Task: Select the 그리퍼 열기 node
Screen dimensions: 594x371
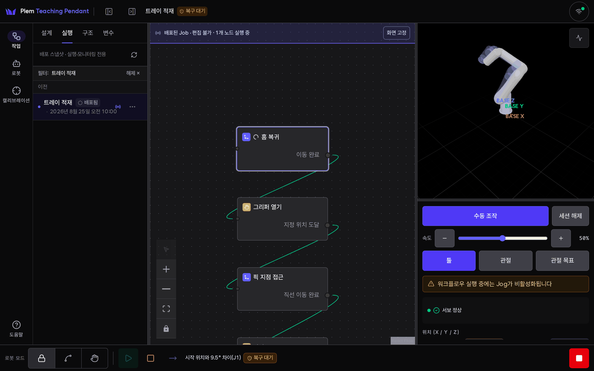Action: tap(282, 219)
